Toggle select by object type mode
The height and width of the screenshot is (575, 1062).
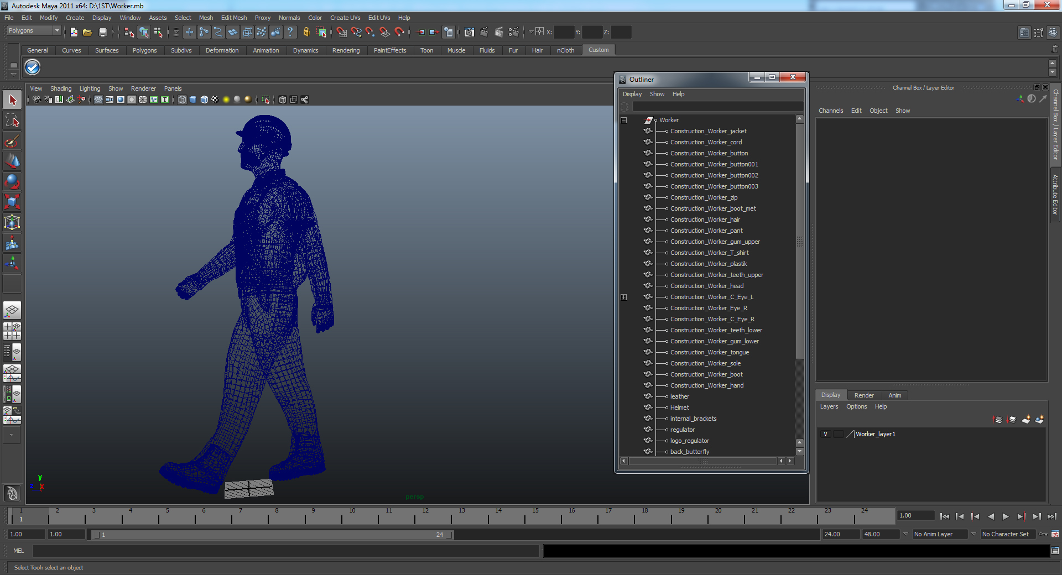pyautogui.click(x=144, y=32)
